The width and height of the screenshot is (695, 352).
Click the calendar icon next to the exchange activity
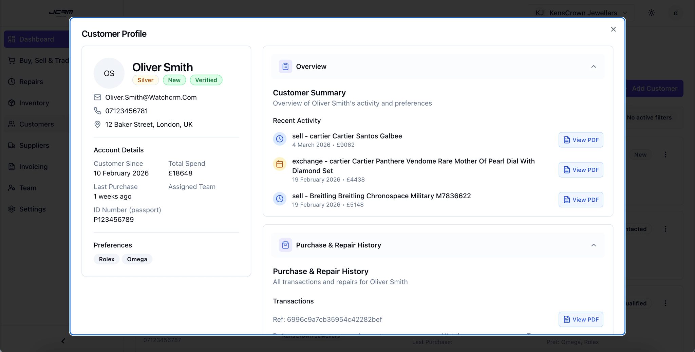[279, 164]
